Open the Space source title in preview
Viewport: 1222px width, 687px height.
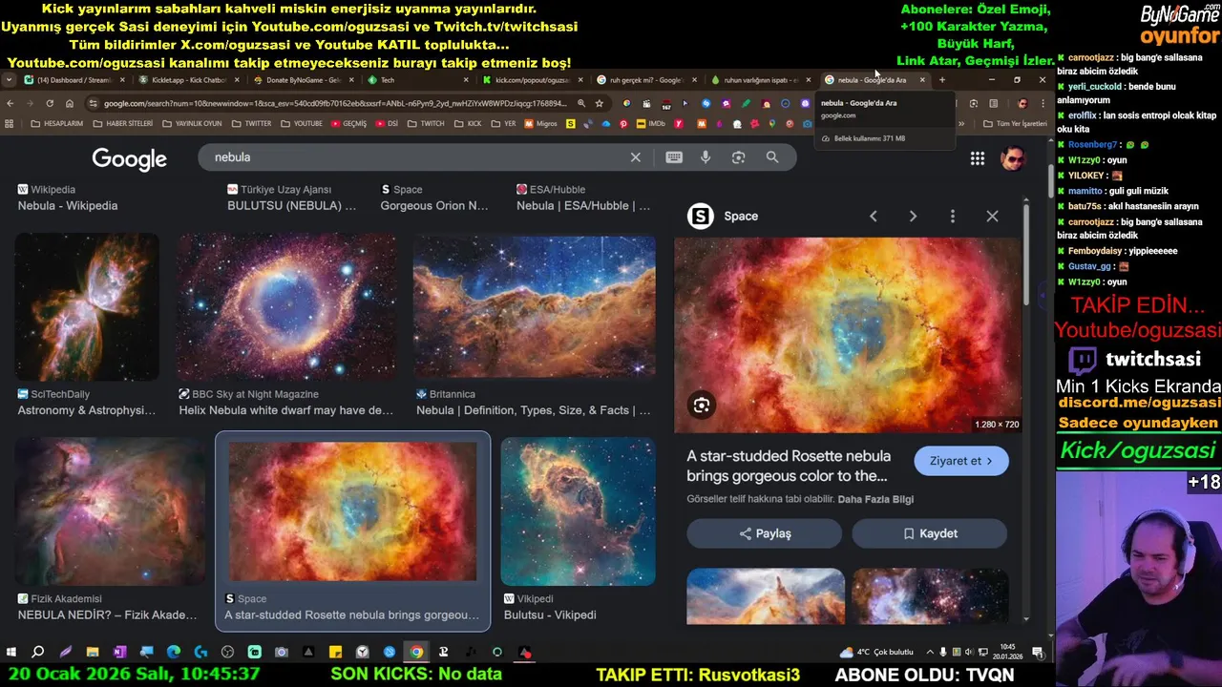pos(741,217)
